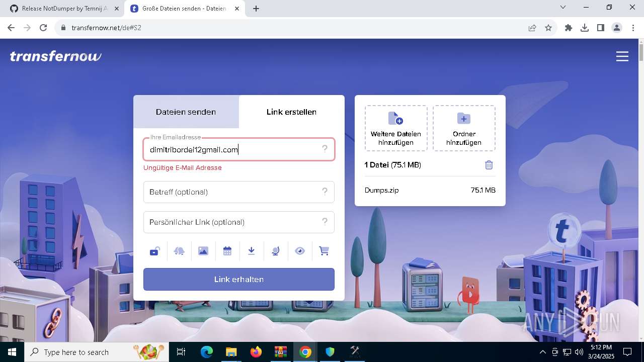
Task: Click the transfernow logo
Action: point(56,56)
